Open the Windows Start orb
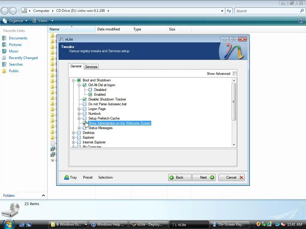Image resolution: width=306 pixels, height=229 pixels. [x=9, y=224]
